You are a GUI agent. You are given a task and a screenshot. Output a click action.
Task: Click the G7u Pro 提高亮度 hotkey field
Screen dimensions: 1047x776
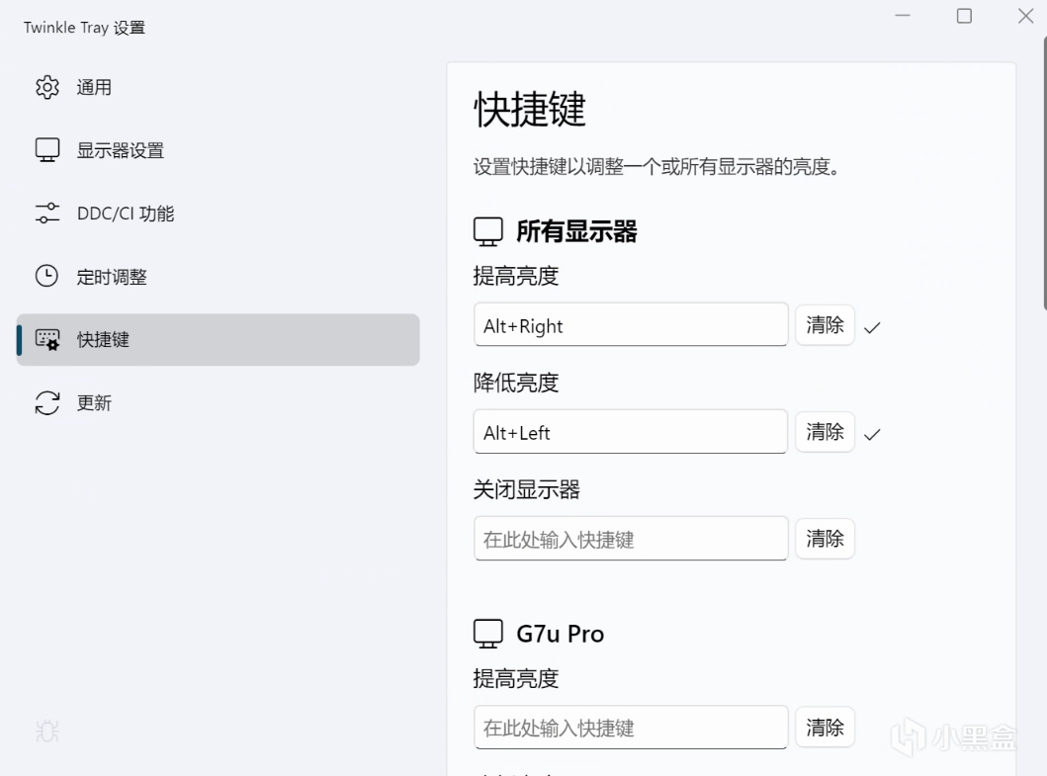(x=631, y=728)
